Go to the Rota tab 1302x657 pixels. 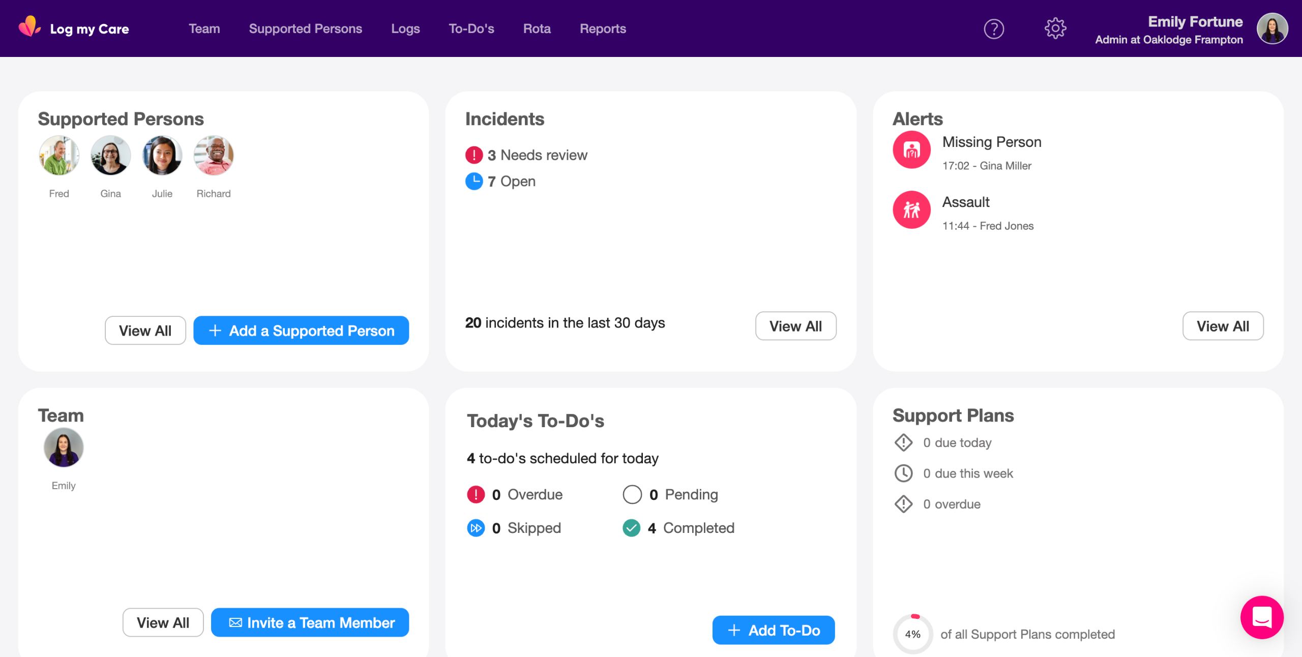(537, 29)
